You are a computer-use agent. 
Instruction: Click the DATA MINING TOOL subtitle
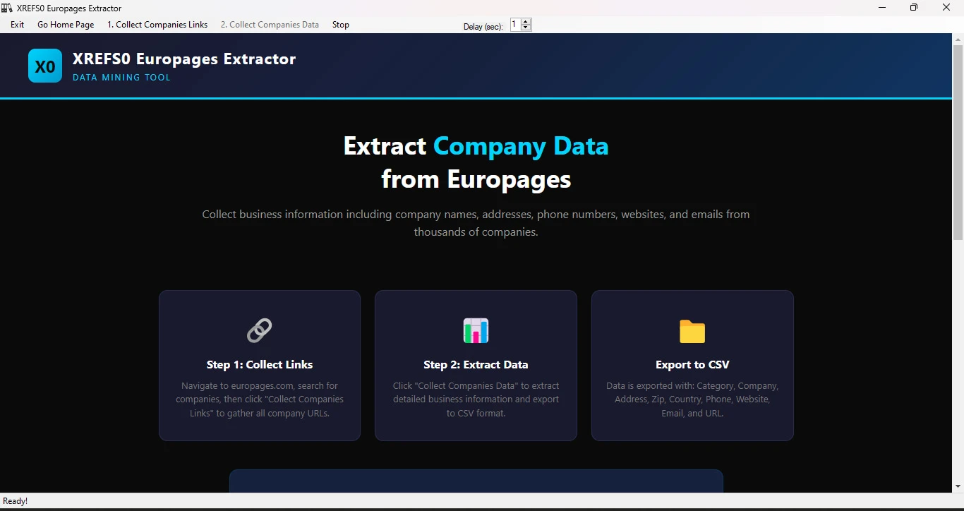[121, 78]
